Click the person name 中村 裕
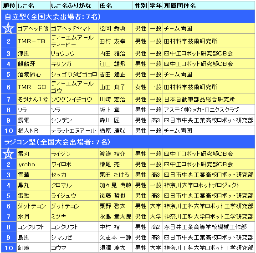Viewport: 256px width, 253px height. coord(109,227)
